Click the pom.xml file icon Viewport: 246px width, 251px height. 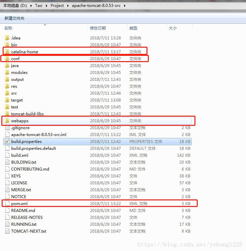[x=7, y=203]
